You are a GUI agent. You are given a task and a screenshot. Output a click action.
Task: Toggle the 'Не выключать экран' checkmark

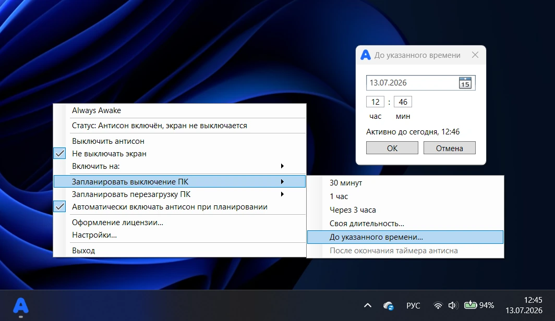pyautogui.click(x=60, y=154)
